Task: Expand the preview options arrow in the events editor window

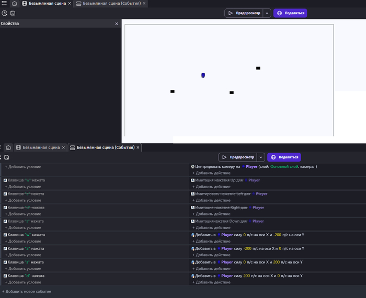Action: click(x=261, y=157)
